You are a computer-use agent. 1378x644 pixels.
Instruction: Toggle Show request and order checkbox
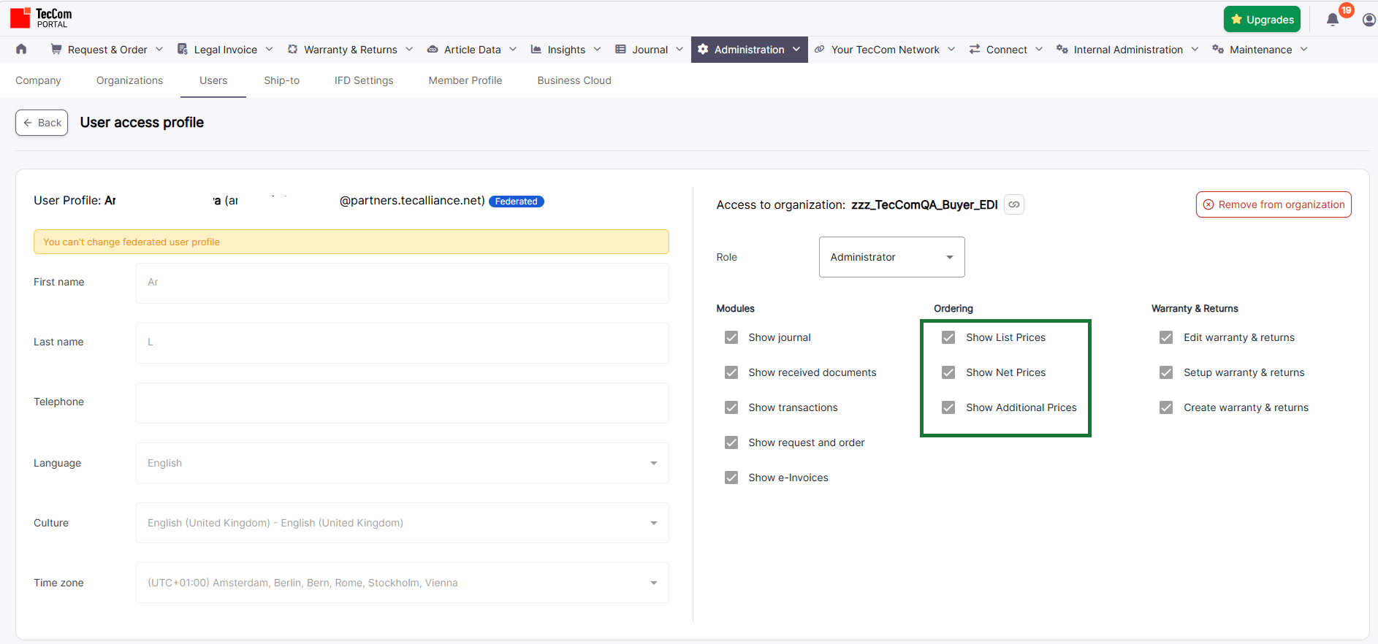pos(731,442)
